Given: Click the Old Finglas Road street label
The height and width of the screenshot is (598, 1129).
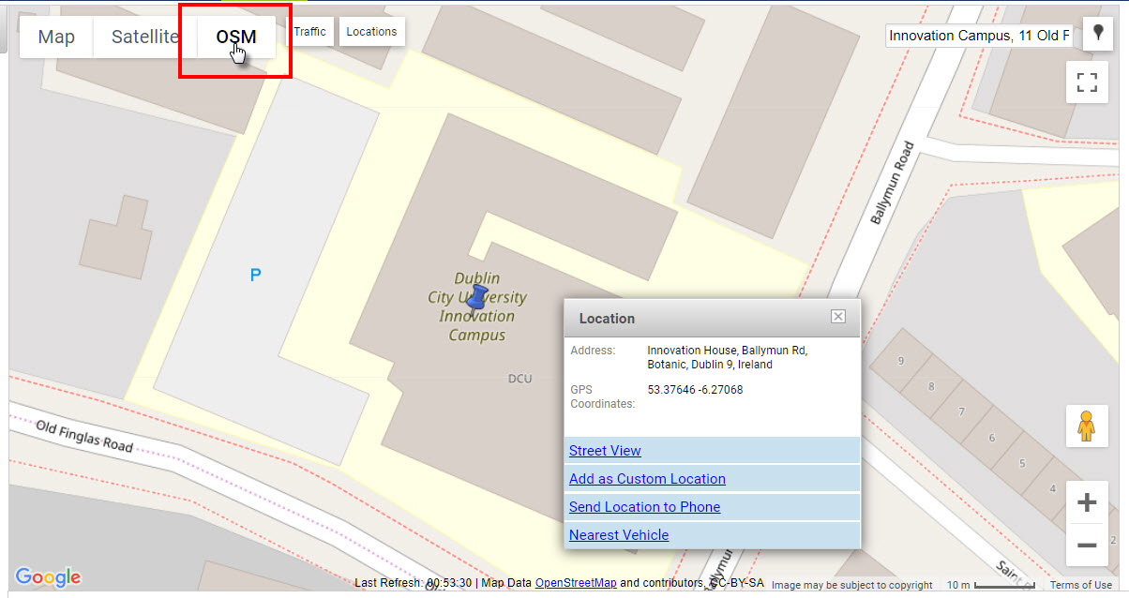Looking at the screenshot, I should point(84,437).
